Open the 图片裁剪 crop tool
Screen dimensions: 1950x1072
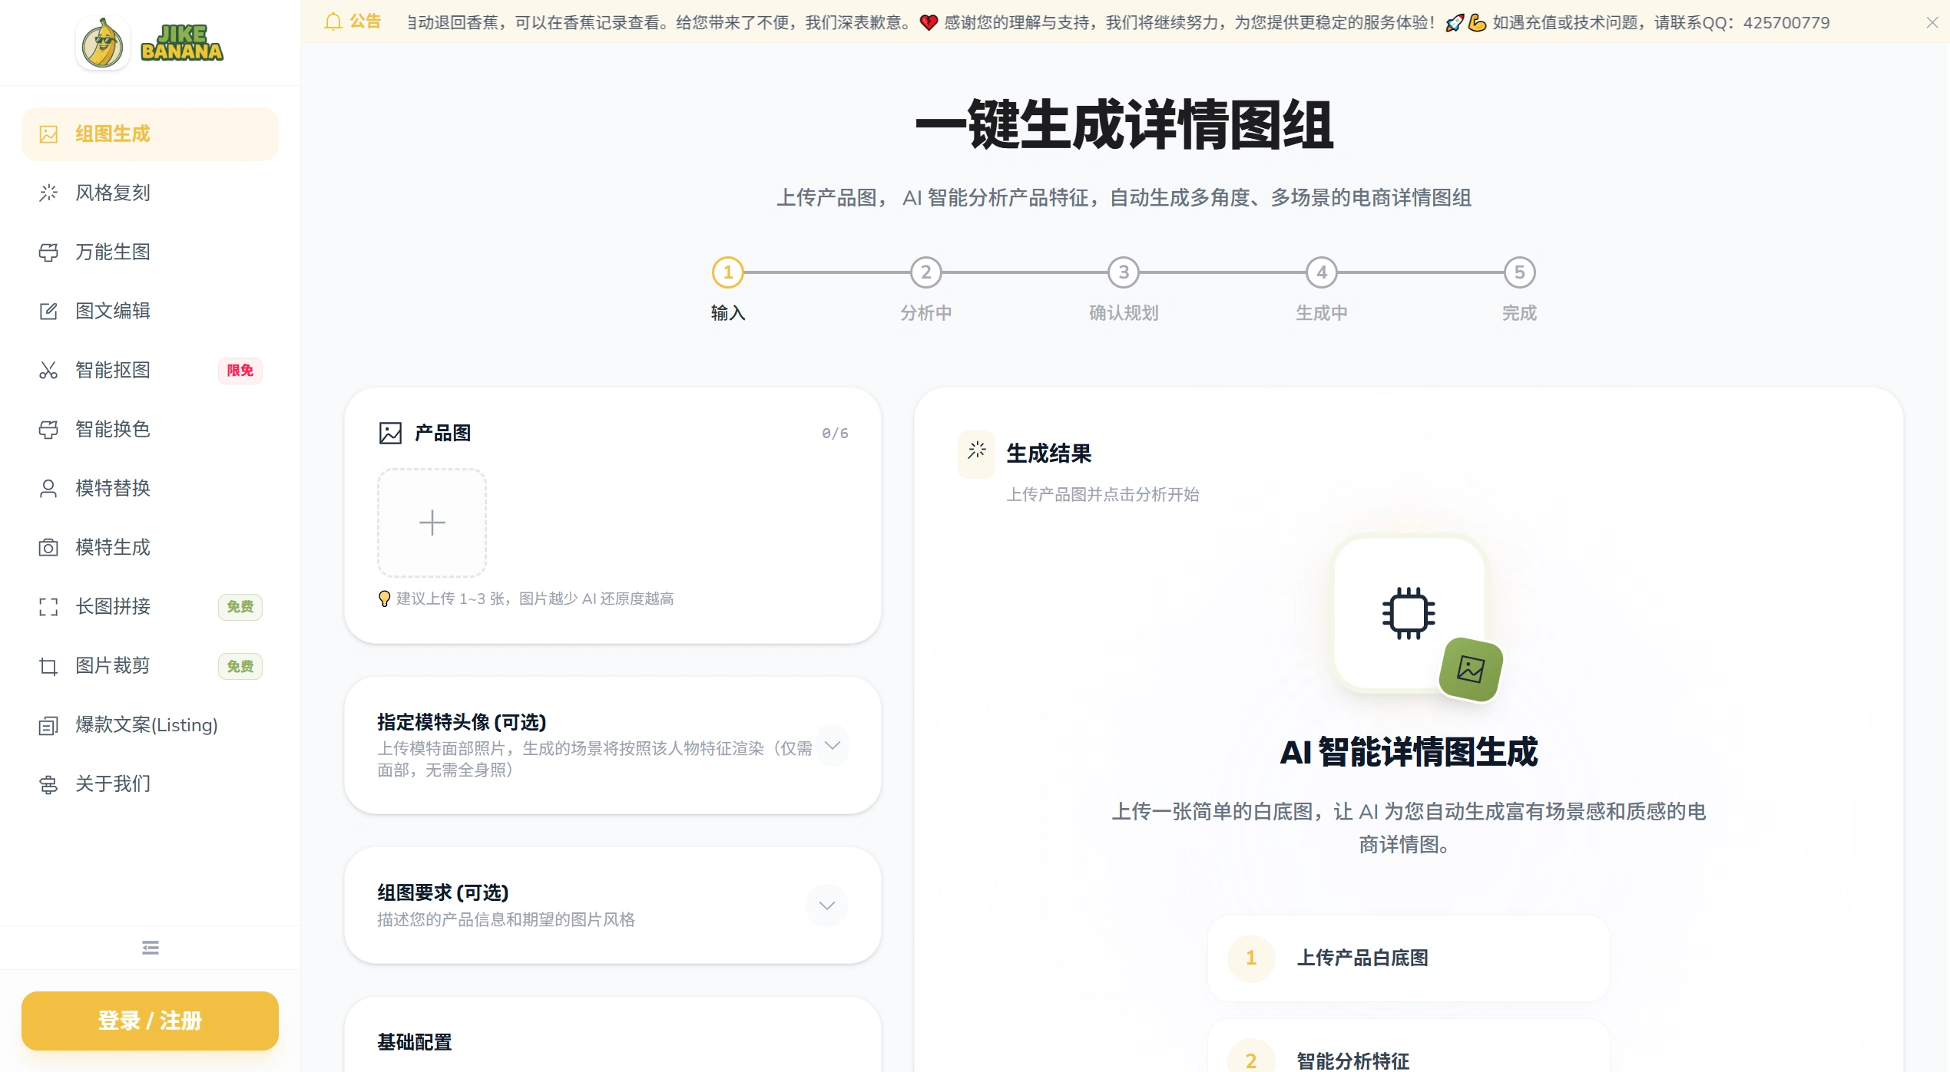click(112, 665)
